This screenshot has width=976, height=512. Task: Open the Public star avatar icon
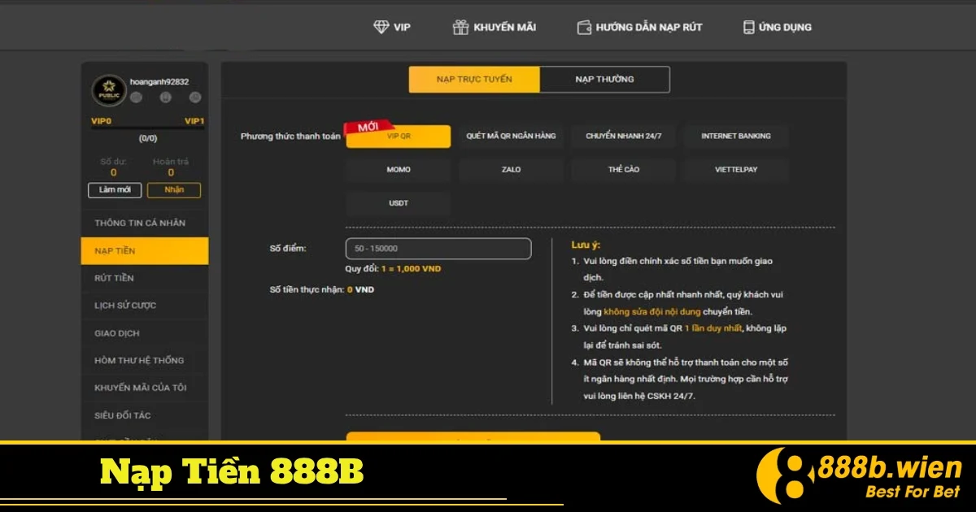(108, 90)
